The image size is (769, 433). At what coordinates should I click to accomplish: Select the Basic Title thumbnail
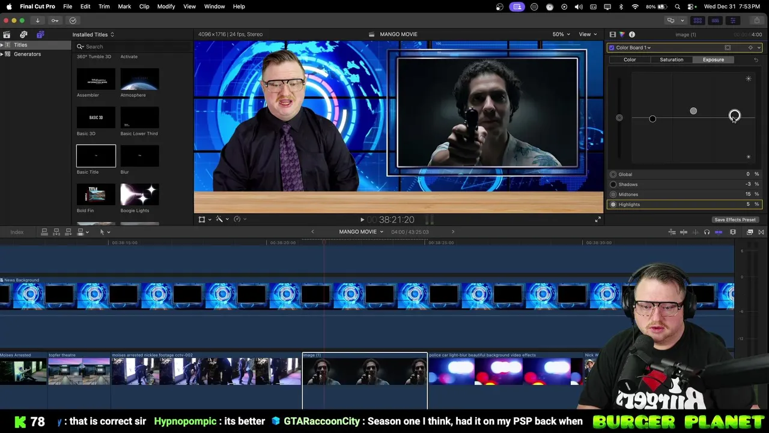96,156
